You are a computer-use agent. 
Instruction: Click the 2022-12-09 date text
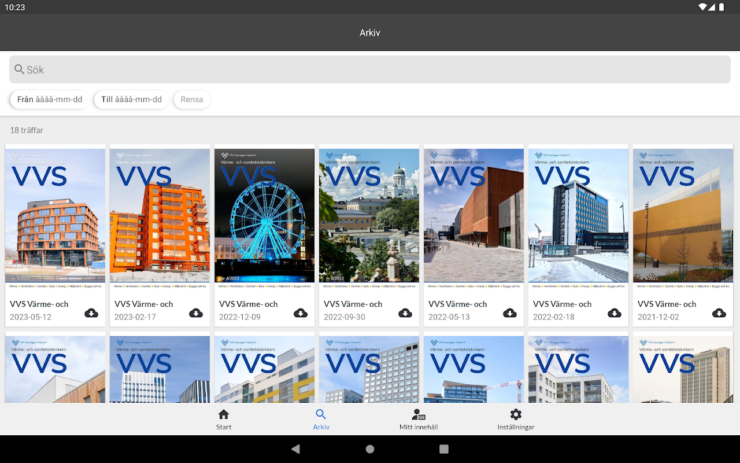[x=240, y=317]
